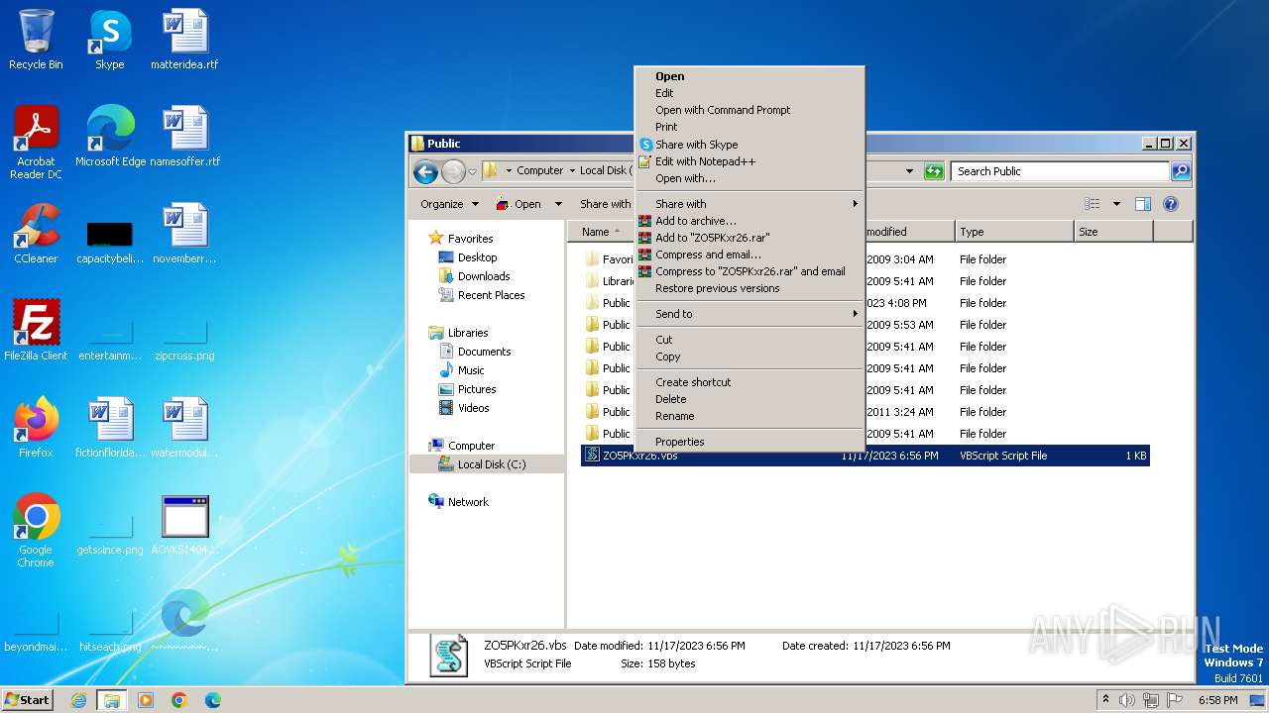Open the change view dropdown arrow
The height and width of the screenshot is (713, 1269).
coord(1116,204)
